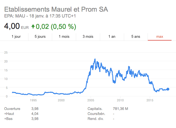This screenshot has height=128, width=176.
Task: Switch to the '5 jours' tab
Action: click(x=40, y=36)
